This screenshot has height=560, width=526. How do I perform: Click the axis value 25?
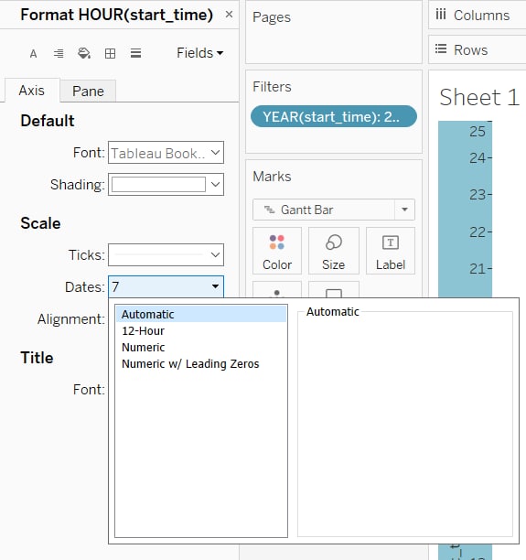tap(478, 132)
